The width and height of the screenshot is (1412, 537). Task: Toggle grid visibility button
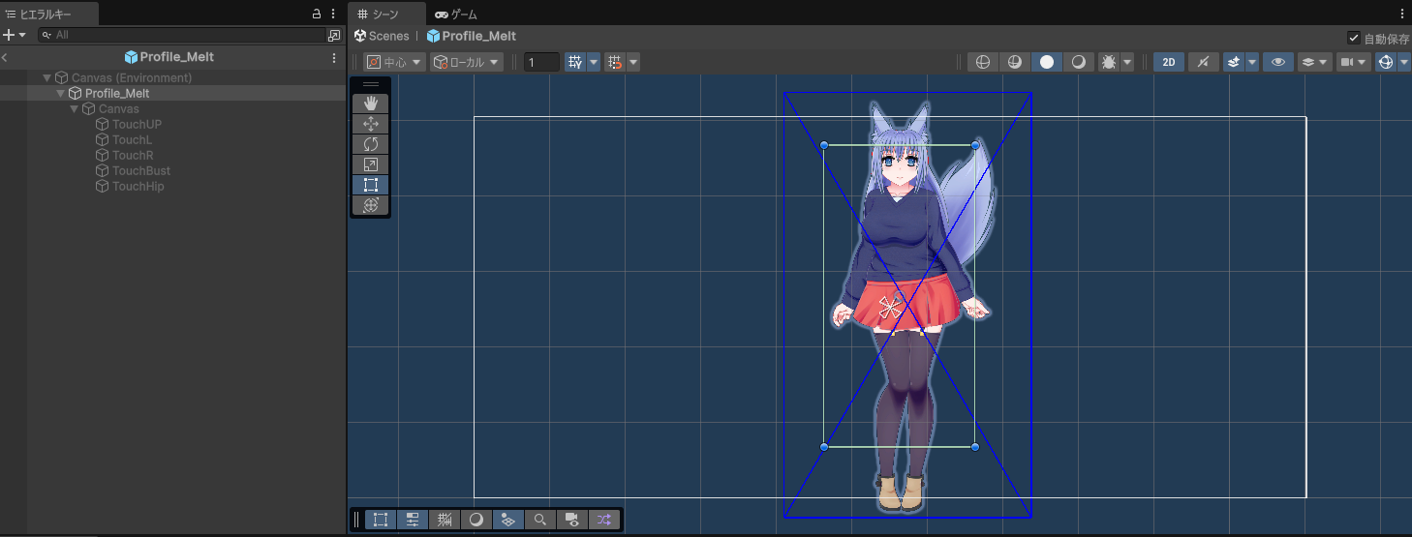575,62
